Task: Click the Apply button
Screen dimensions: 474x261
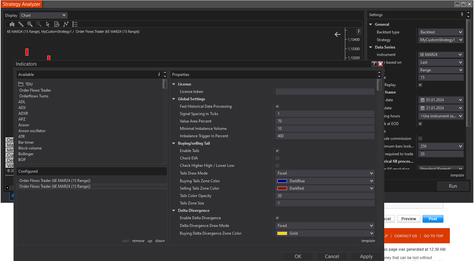Action: pyautogui.click(x=366, y=256)
